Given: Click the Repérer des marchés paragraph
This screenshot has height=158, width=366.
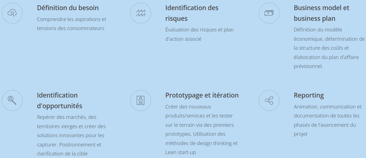Looking at the screenshot, I should pos(71,135).
